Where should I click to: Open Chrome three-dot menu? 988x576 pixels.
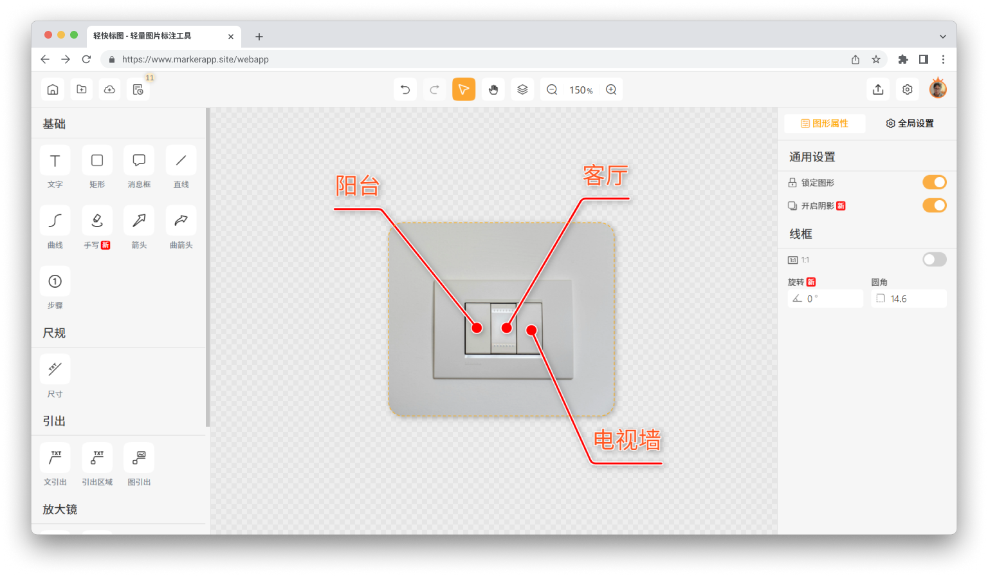tap(944, 59)
